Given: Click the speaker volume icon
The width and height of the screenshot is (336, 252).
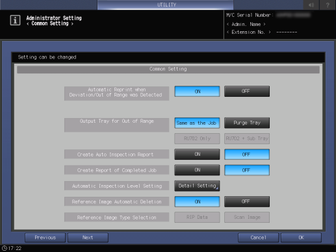Looking at the screenshot, I should point(311,5).
